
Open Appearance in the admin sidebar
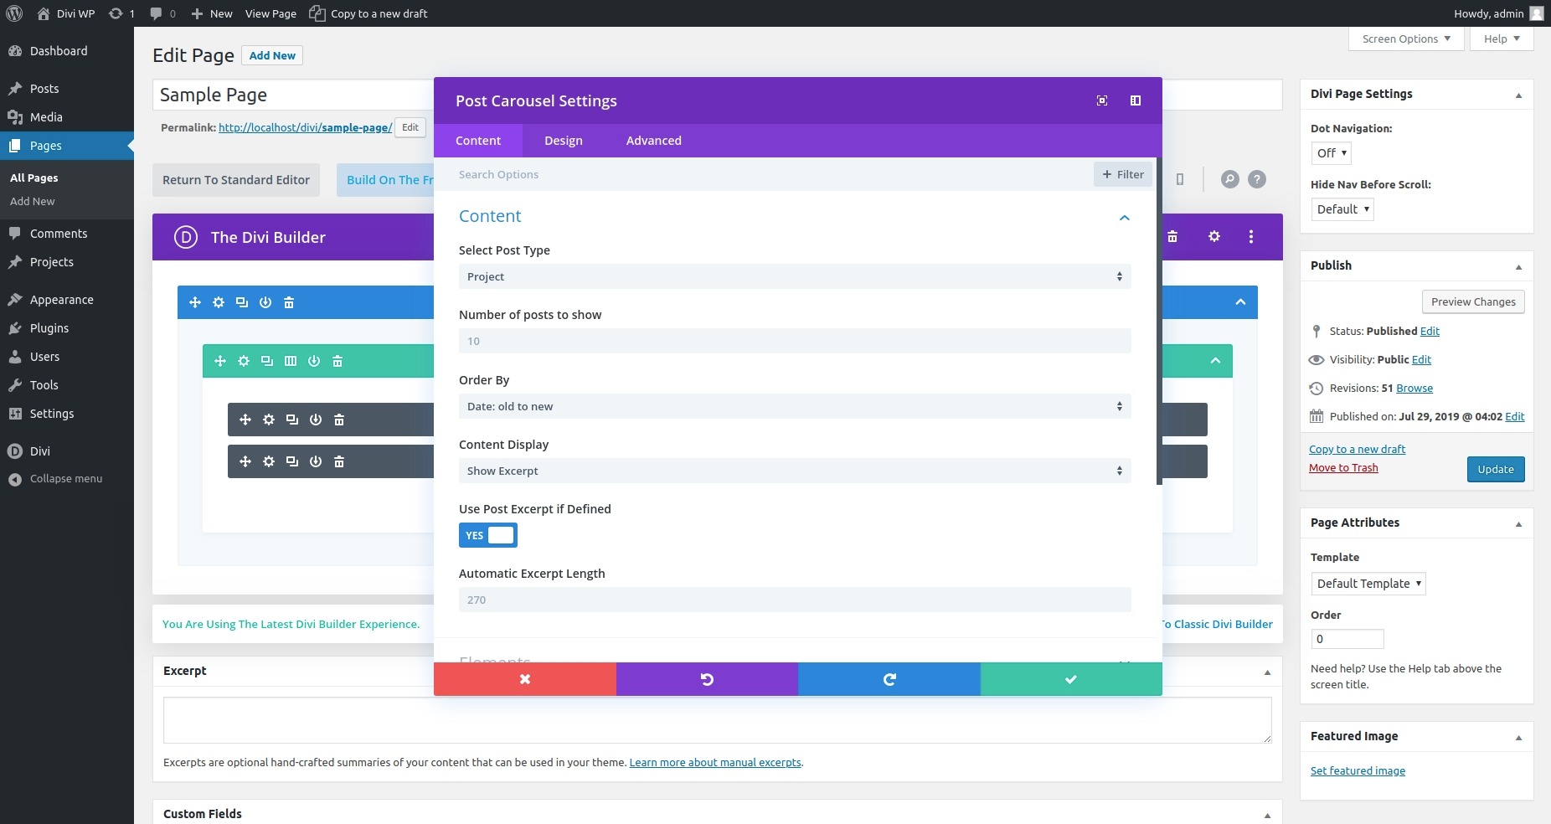(x=61, y=300)
